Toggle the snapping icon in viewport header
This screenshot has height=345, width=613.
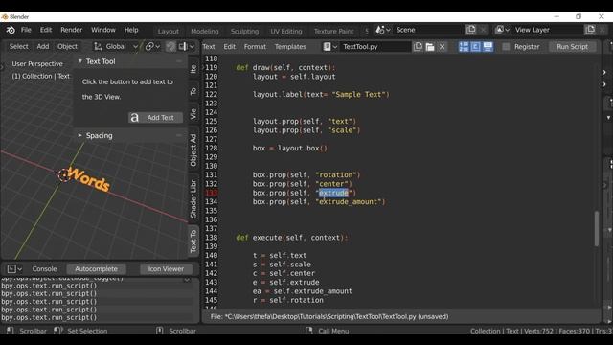pos(170,47)
